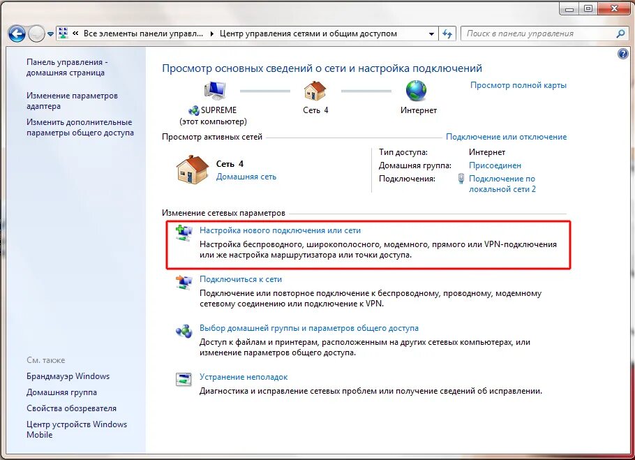Click the Forward navigation arrow button
This screenshot has height=460, width=635.
[x=36, y=34]
